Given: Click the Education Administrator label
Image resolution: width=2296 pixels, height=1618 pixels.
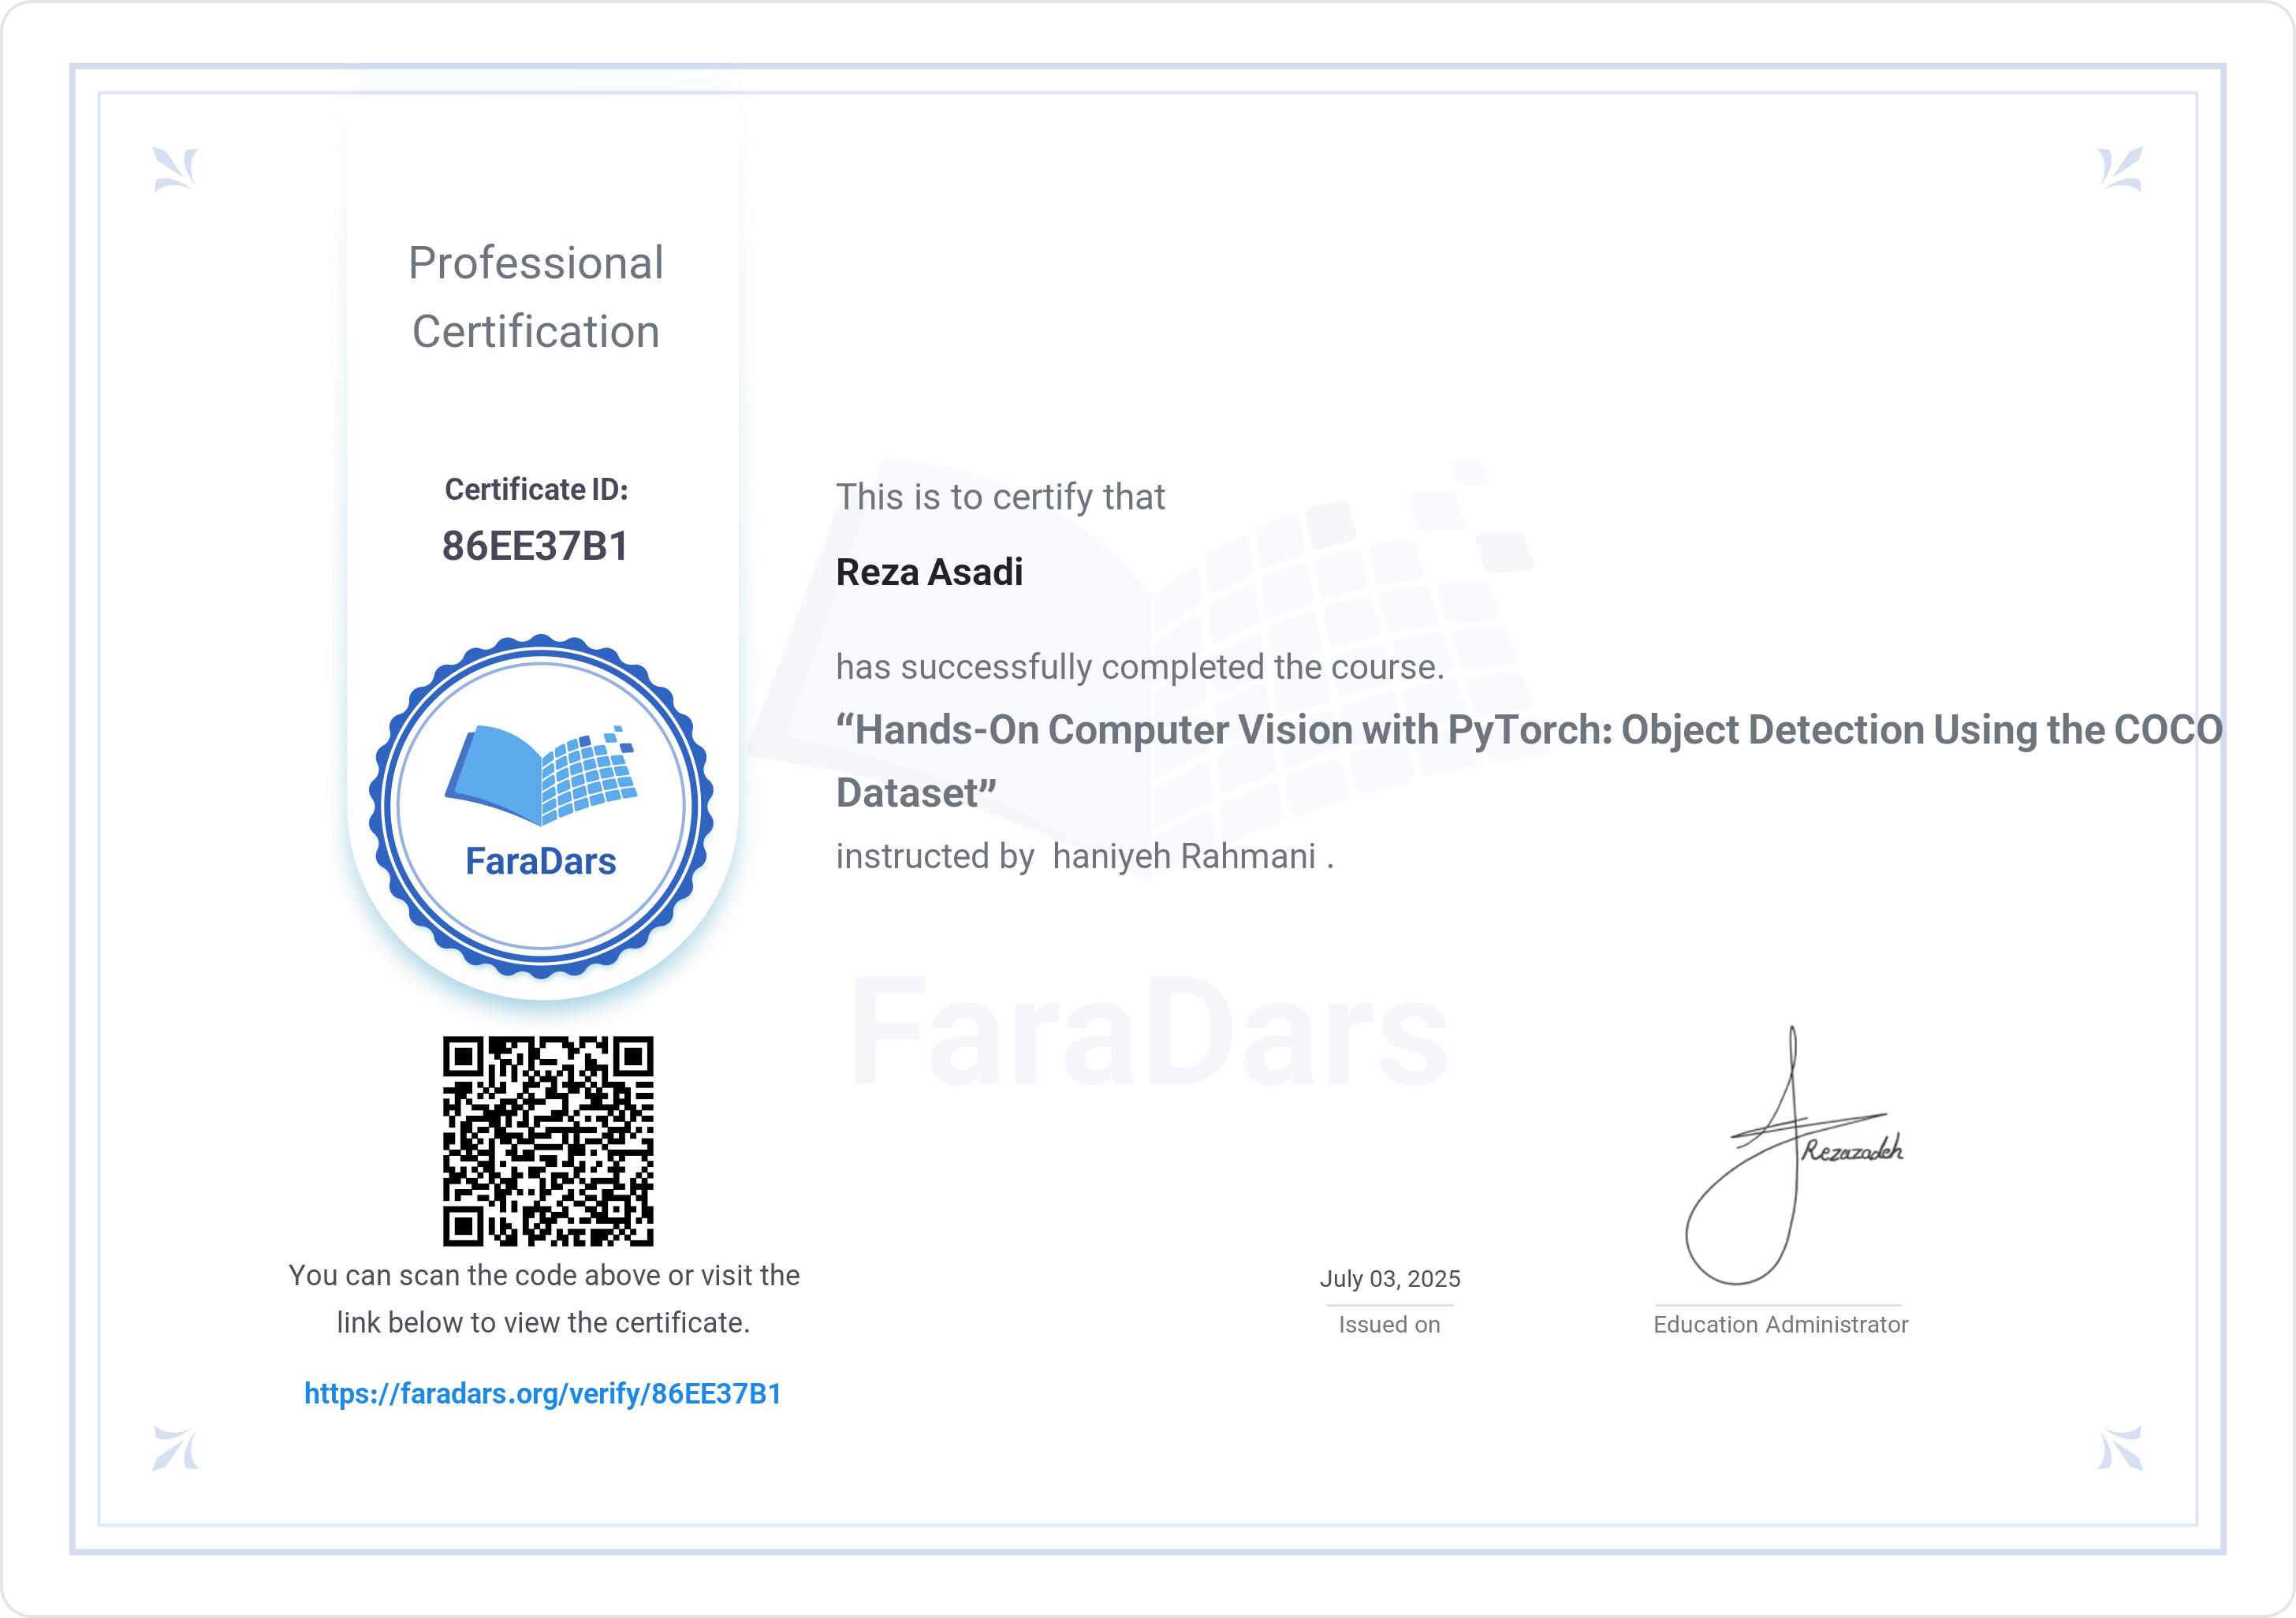Looking at the screenshot, I should (1780, 1324).
